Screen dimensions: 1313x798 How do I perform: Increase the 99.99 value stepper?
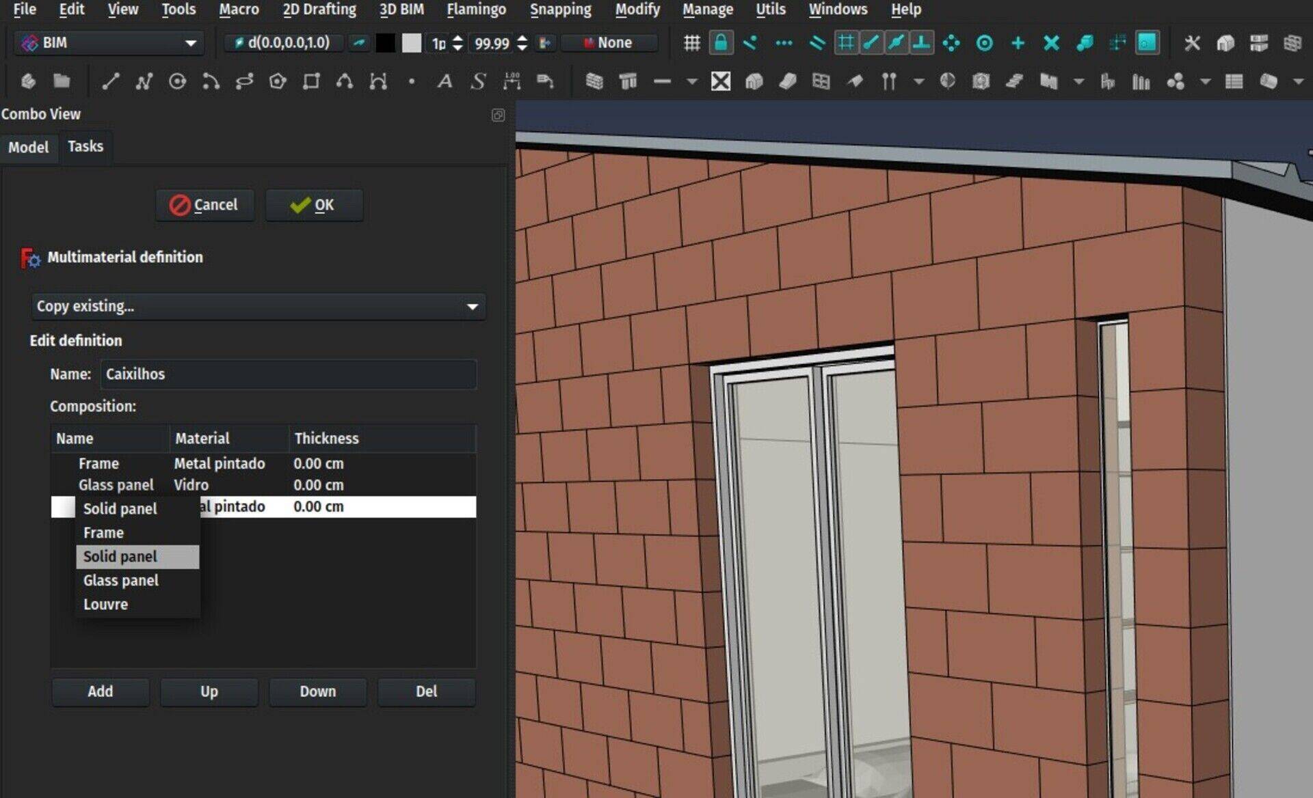click(522, 38)
